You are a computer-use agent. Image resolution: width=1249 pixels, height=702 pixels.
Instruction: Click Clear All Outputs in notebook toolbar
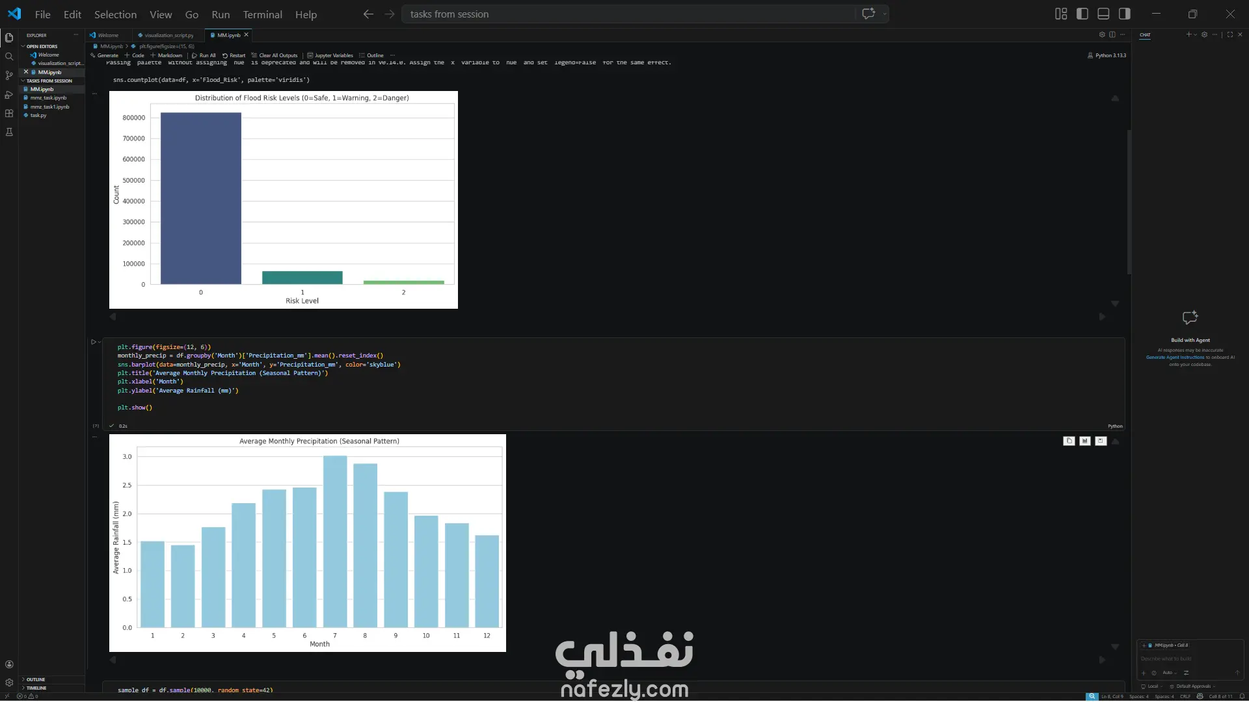(x=275, y=55)
